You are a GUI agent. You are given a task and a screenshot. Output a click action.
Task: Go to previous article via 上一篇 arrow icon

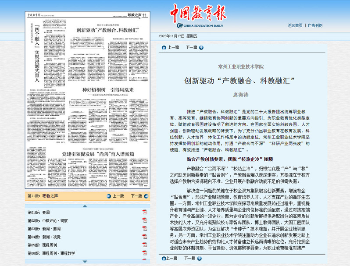click(164, 47)
